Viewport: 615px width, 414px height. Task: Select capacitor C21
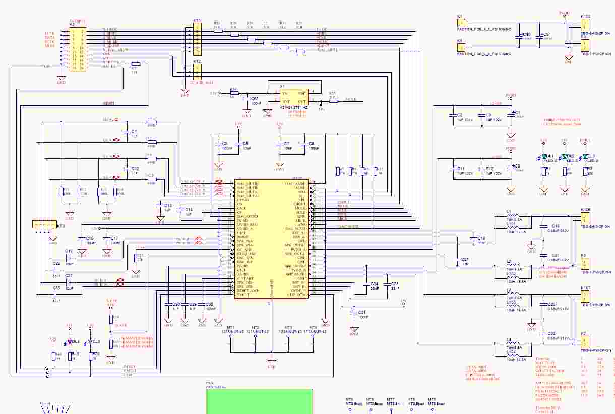tap(456, 259)
